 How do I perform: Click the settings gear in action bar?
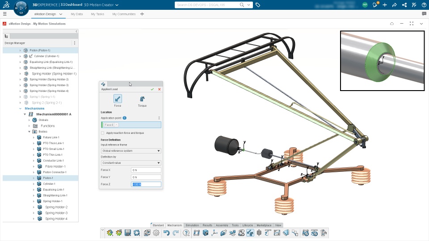(156, 233)
